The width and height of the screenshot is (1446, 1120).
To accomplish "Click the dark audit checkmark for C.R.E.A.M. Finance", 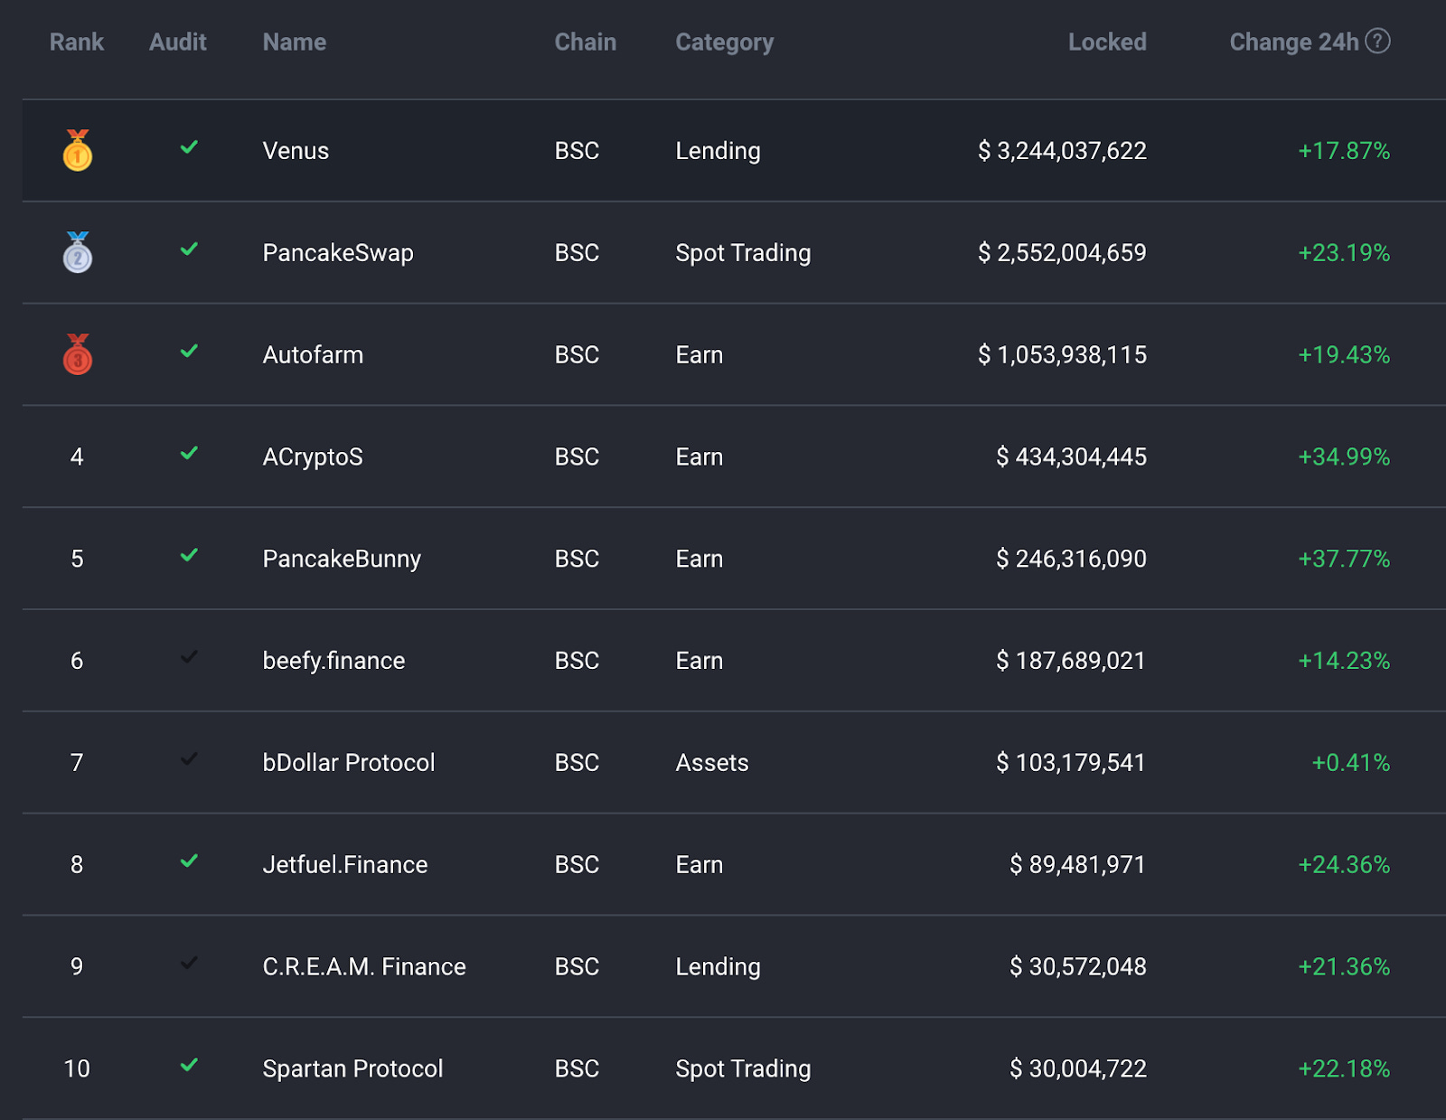I will (189, 964).
